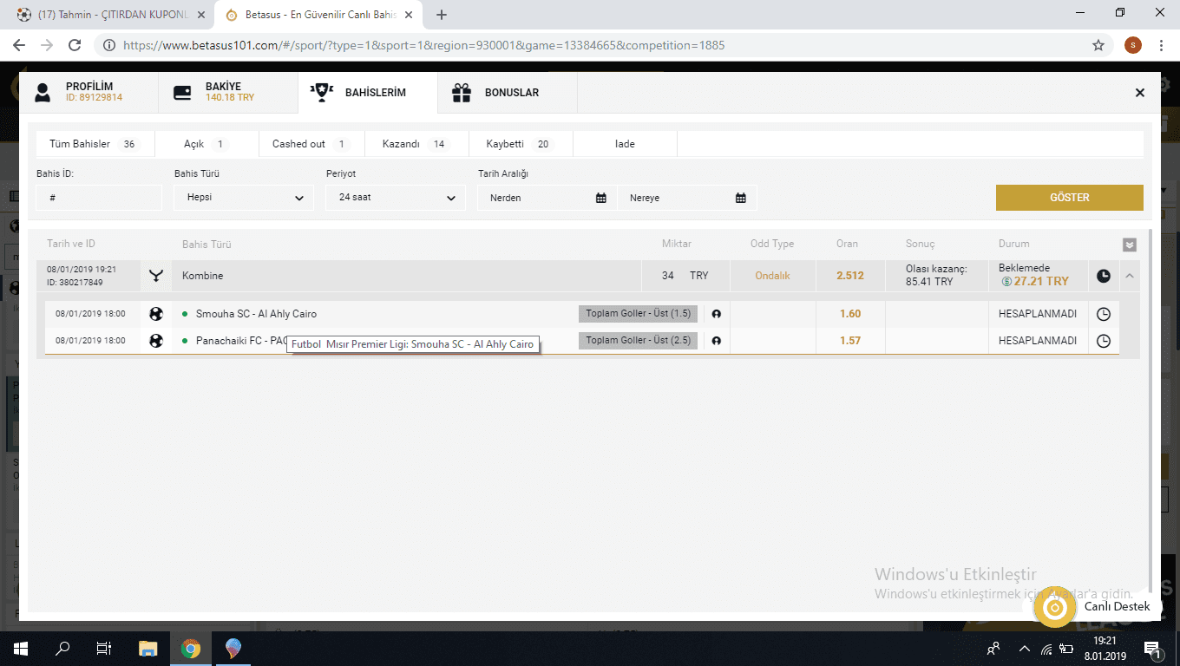Click the Profilim user icon

pos(43,93)
